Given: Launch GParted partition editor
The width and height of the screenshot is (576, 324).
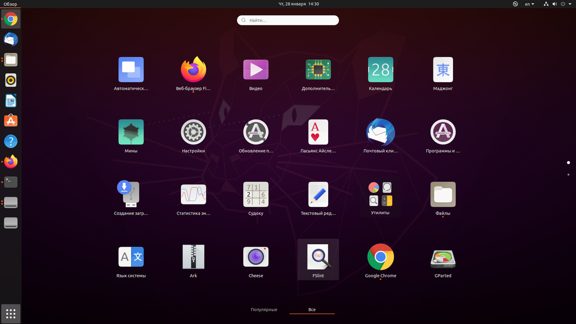Looking at the screenshot, I should [443, 258].
